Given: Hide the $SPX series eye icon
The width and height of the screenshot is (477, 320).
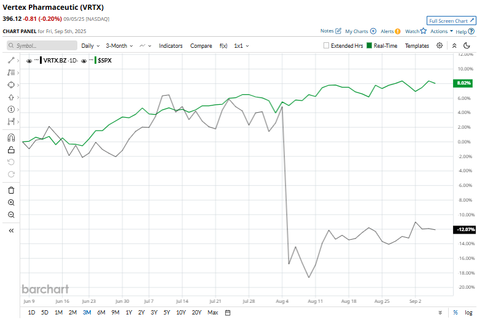Looking at the screenshot, I should tap(84, 61).
